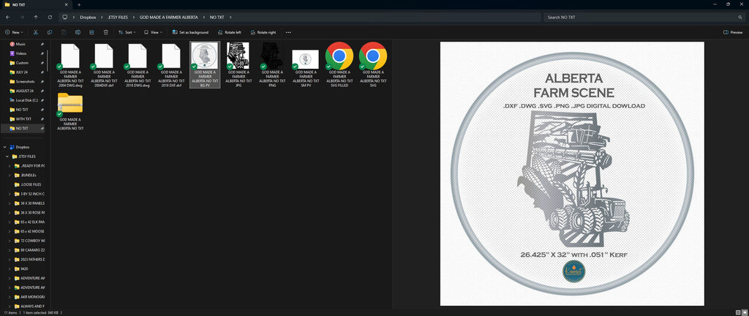Open the See more ellipsis menu
749x316 pixels.
click(288, 32)
